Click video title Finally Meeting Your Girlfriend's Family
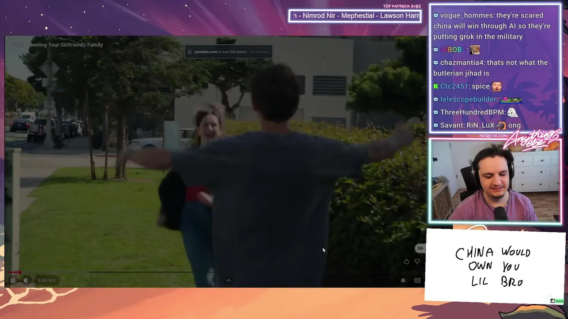 [x=57, y=45]
